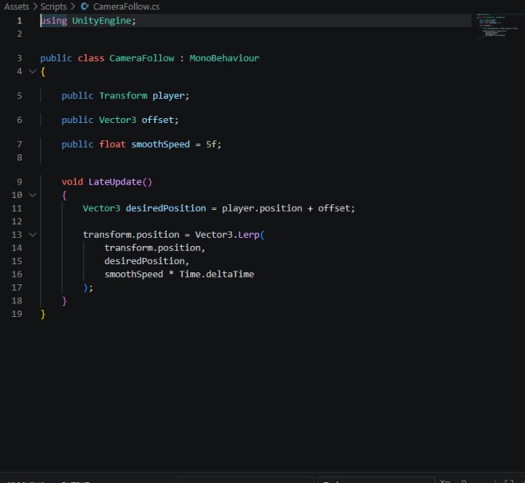
Task: Click the 'void' keyword on line 9
Action: (72, 182)
